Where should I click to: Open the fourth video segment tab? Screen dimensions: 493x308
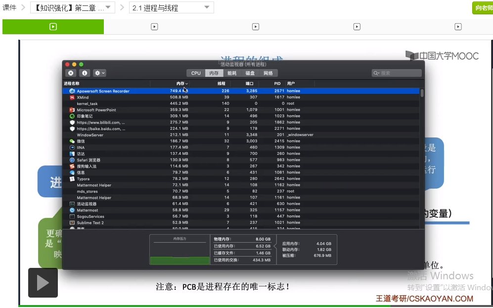pyautogui.click(x=357, y=27)
